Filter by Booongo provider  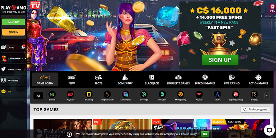[x=144, y=96]
